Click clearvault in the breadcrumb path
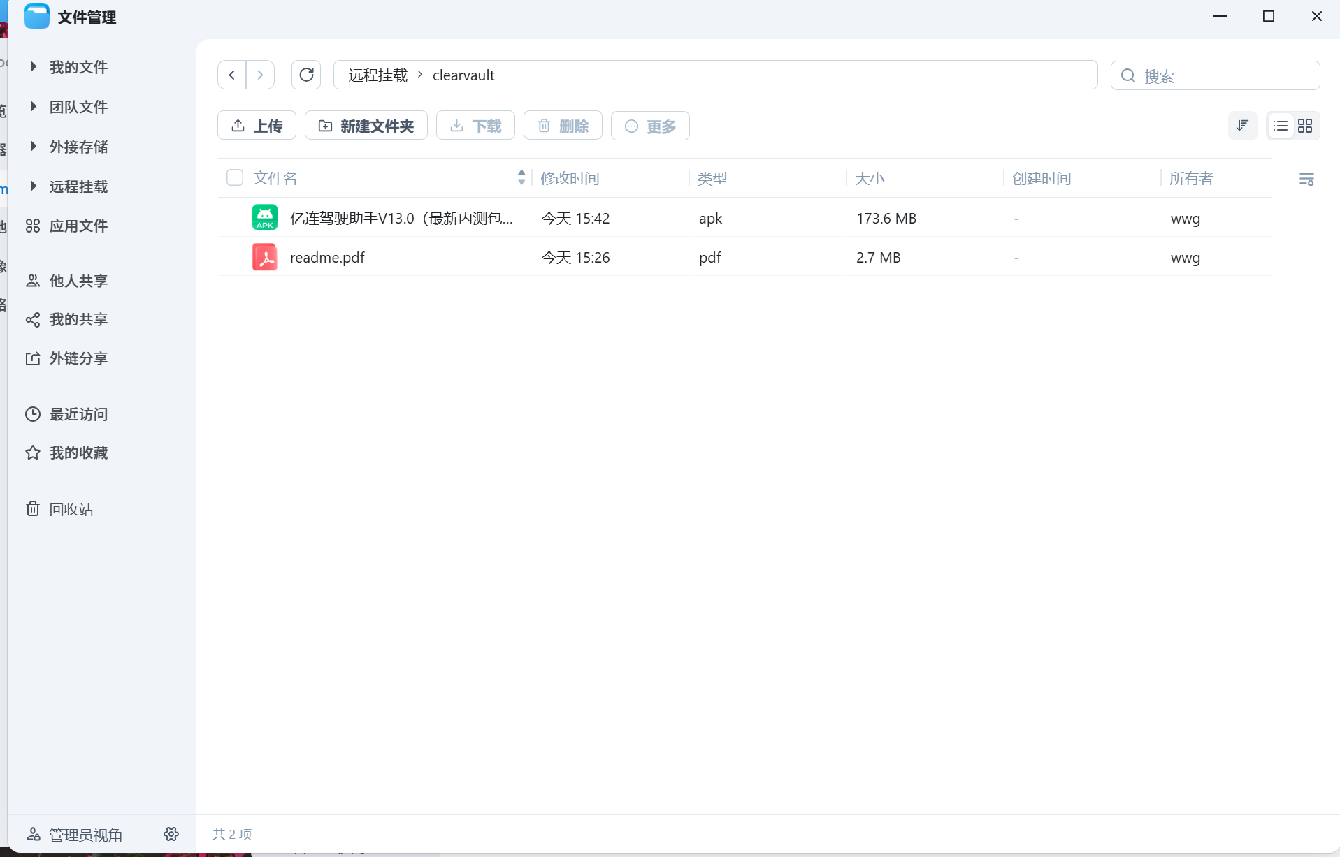The image size is (1340, 857). [x=463, y=75]
